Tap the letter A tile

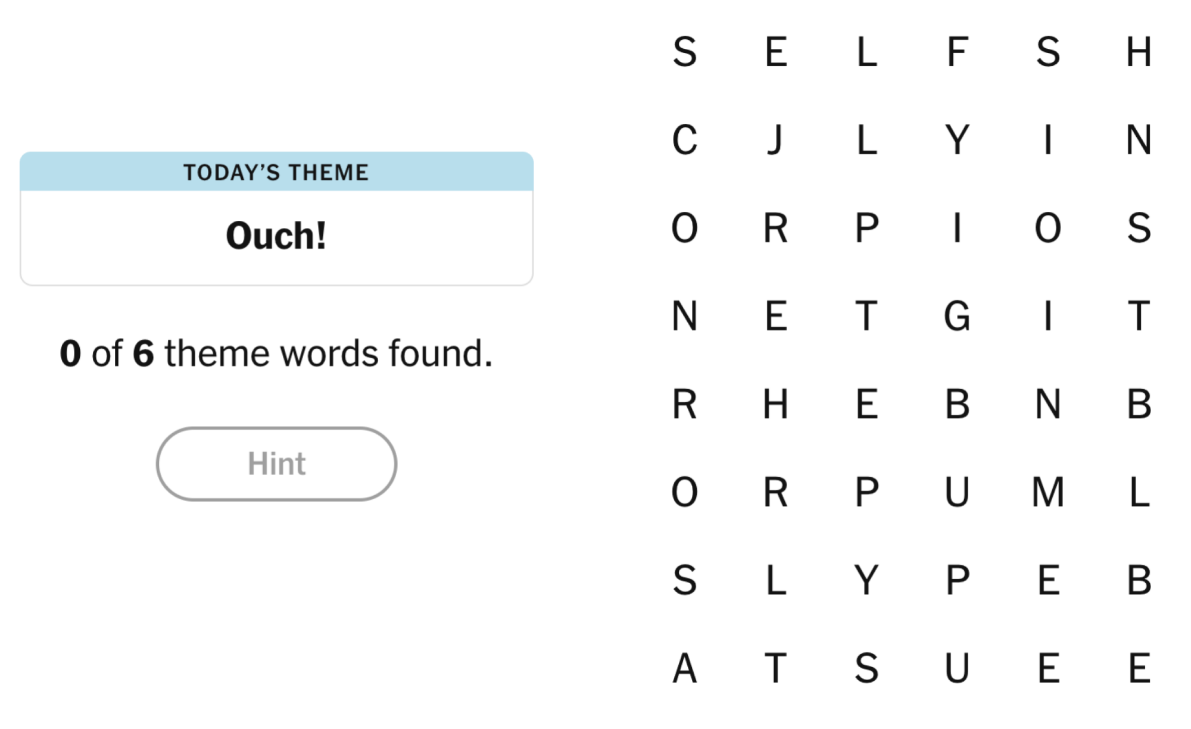685,668
